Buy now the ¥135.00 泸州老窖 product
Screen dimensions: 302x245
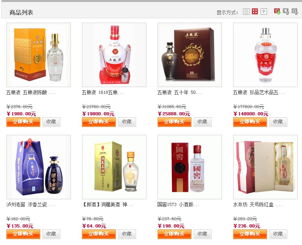click(23, 234)
